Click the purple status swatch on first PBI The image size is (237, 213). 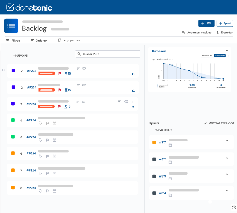pos(13,70)
